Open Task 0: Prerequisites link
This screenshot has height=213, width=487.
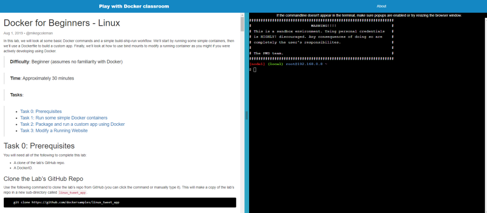[x=41, y=111]
